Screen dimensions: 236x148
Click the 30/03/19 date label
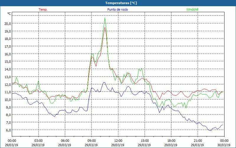224,145
